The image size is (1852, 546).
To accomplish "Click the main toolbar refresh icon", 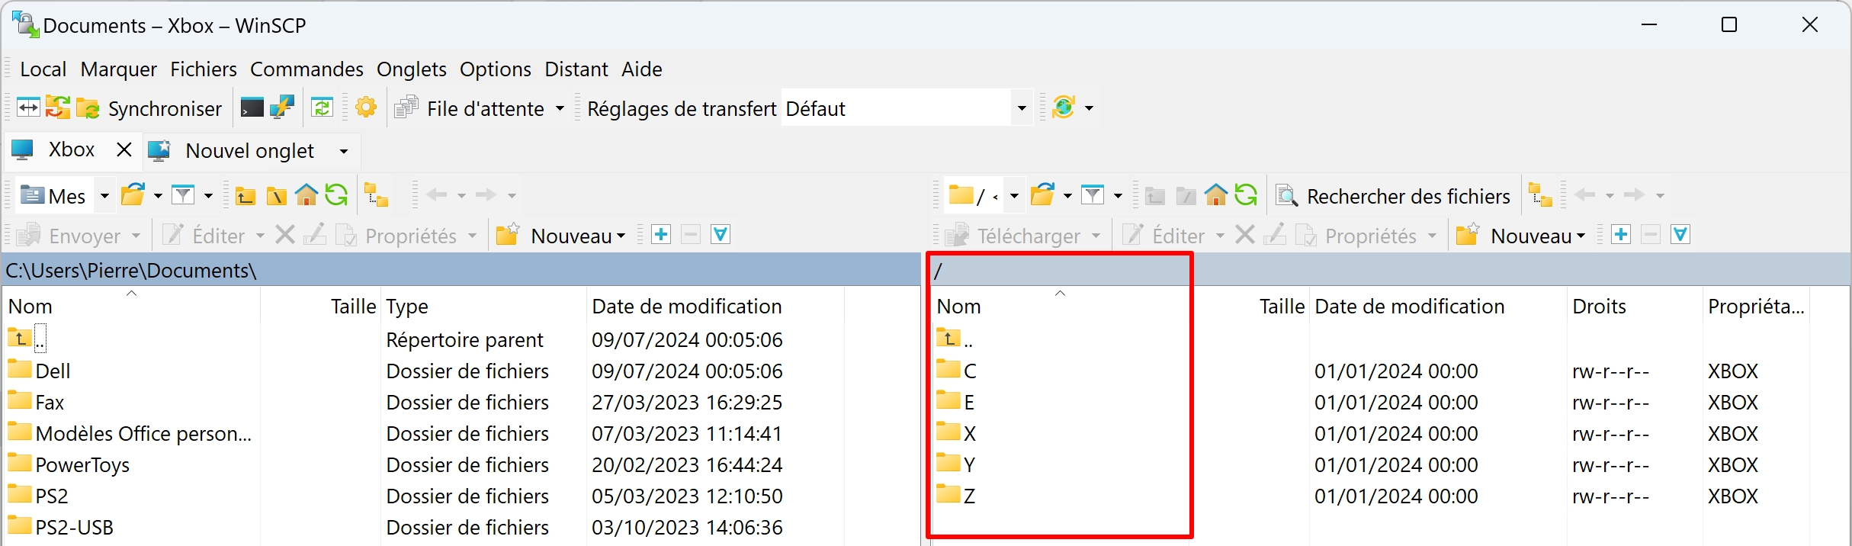I will coord(322,108).
